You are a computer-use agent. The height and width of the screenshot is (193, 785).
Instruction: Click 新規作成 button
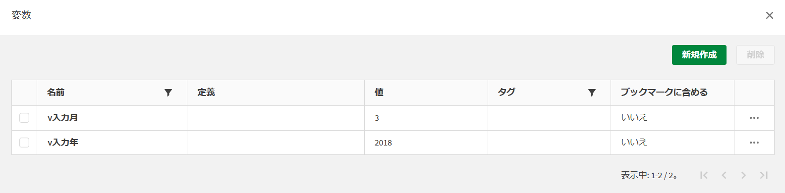point(699,55)
